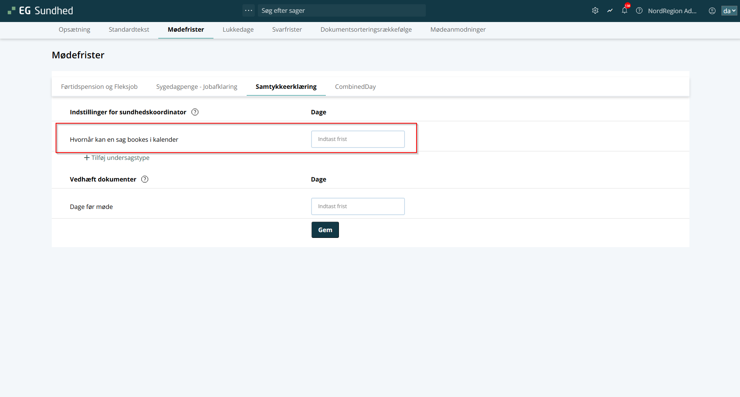Click the calendar booking deadline input

[357, 139]
